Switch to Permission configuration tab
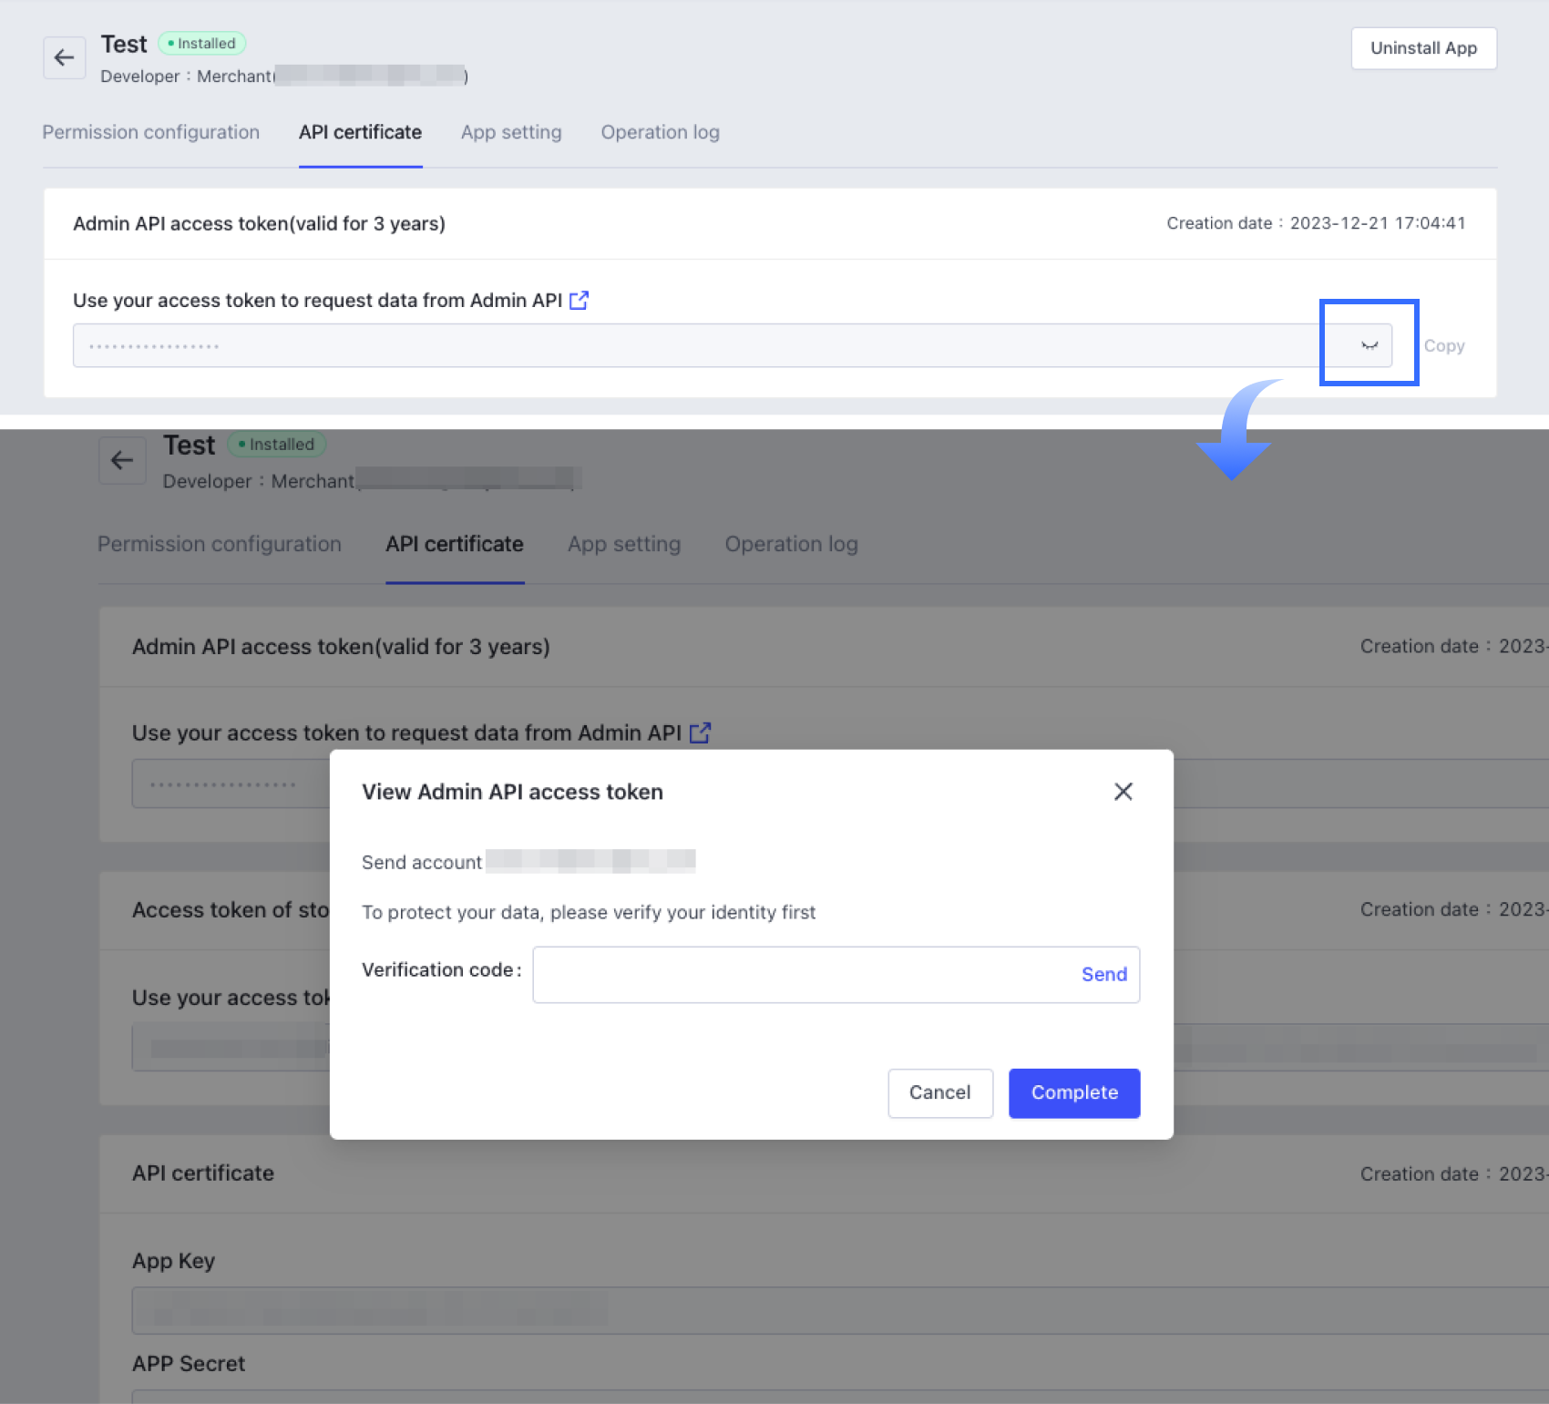 [x=151, y=133]
